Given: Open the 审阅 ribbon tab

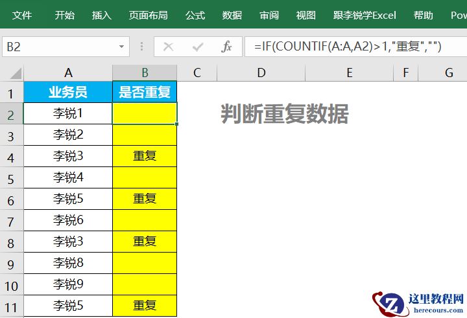Looking at the screenshot, I should (x=269, y=15).
